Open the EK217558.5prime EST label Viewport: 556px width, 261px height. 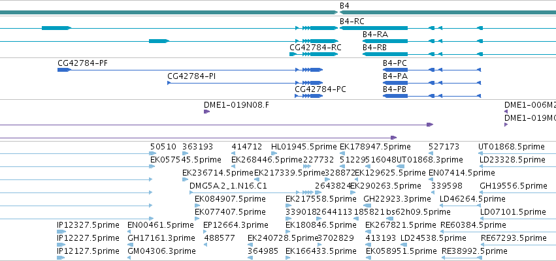pyautogui.click(x=321, y=199)
